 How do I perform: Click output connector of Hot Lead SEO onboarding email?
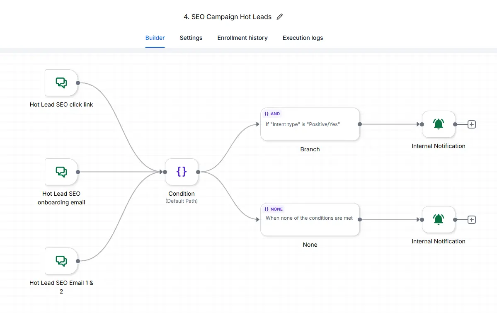(78, 172)
